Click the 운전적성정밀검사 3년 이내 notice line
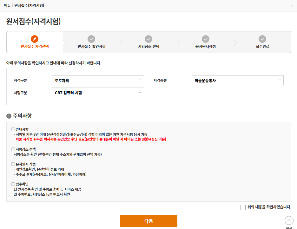 81,134
